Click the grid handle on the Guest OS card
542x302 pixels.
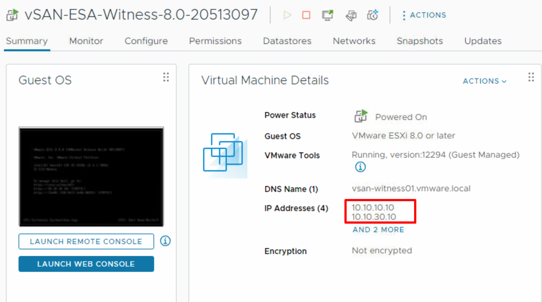166,77
